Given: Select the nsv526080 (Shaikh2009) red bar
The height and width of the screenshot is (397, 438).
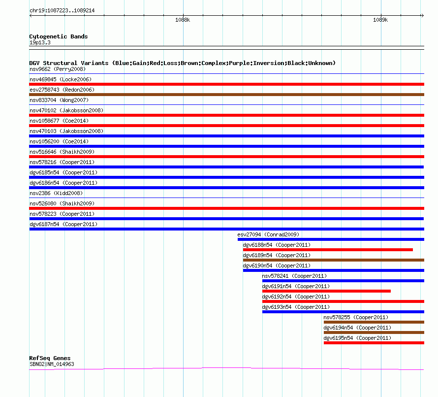Looking at the screenshot, I should pos(226,208).
